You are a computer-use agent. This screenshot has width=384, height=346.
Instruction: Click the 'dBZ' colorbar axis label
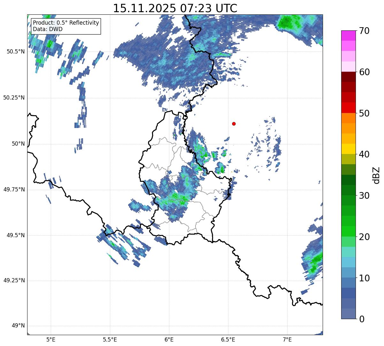[376, 175]
